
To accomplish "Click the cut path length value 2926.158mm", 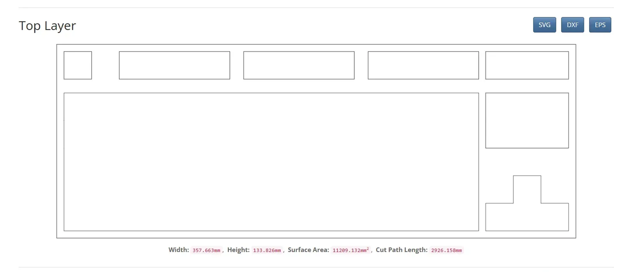I will click(x=446, y=250).
